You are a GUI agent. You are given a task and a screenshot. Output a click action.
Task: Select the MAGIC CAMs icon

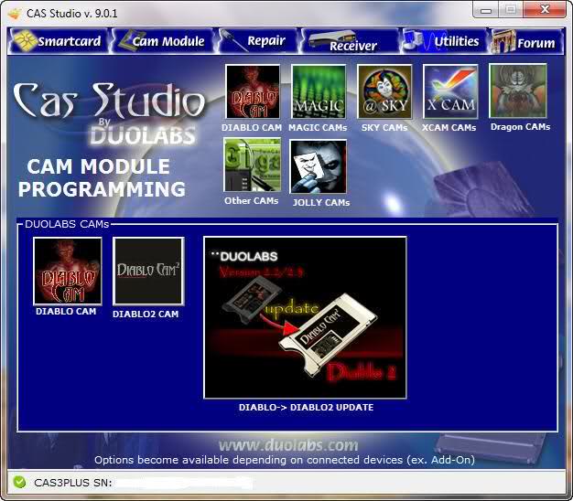pyautogui.click(x=318, y=92)
